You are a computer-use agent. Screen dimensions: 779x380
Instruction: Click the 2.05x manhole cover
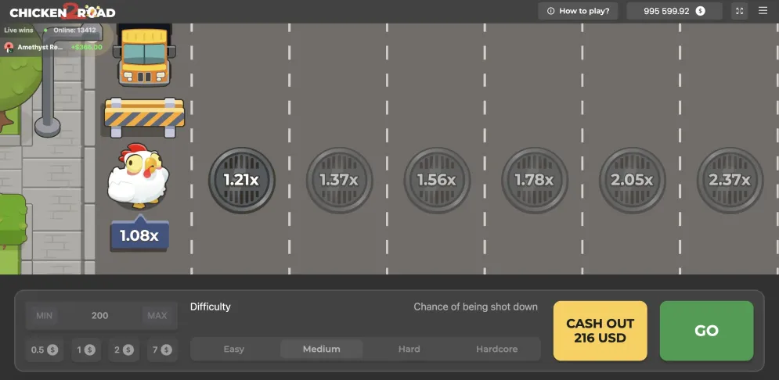coord(632,180)
